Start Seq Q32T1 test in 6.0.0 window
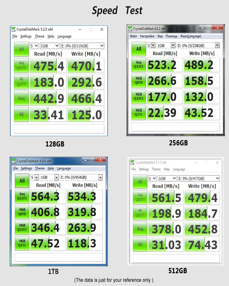 pyautogui.click(x=22, y=196)
